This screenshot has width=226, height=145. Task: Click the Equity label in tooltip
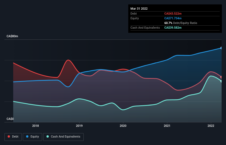[x=135, y=18]
